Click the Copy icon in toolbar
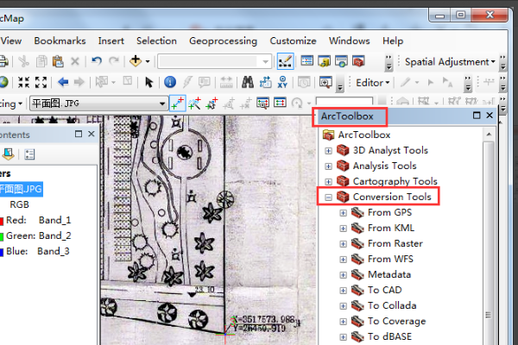Image resolution: width=518 pixels, height=345 pixels. (x=41, y=61)
